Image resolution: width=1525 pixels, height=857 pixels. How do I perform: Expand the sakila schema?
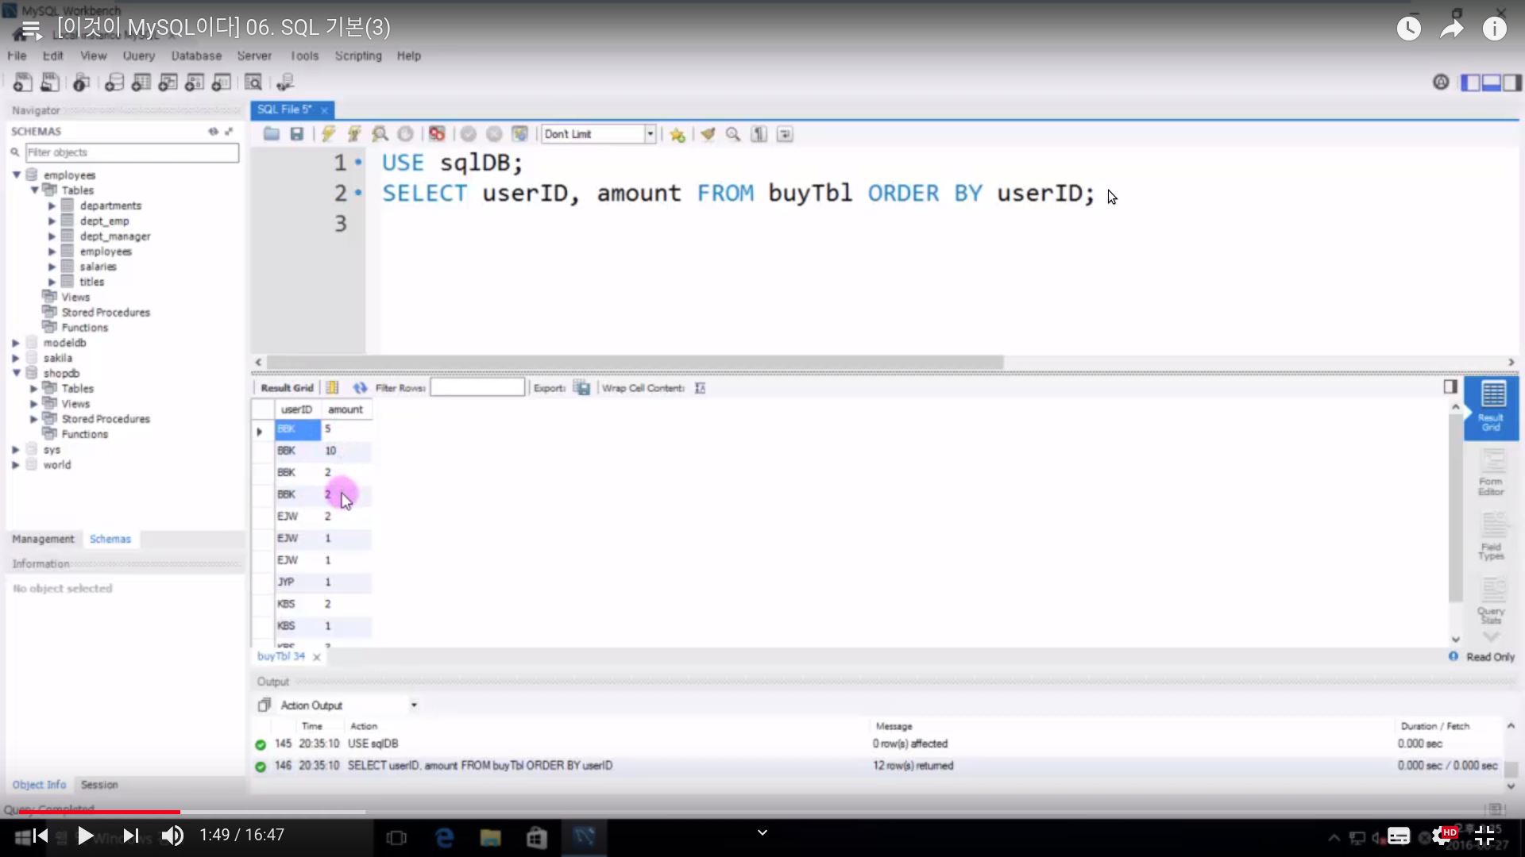pos(16,358)
